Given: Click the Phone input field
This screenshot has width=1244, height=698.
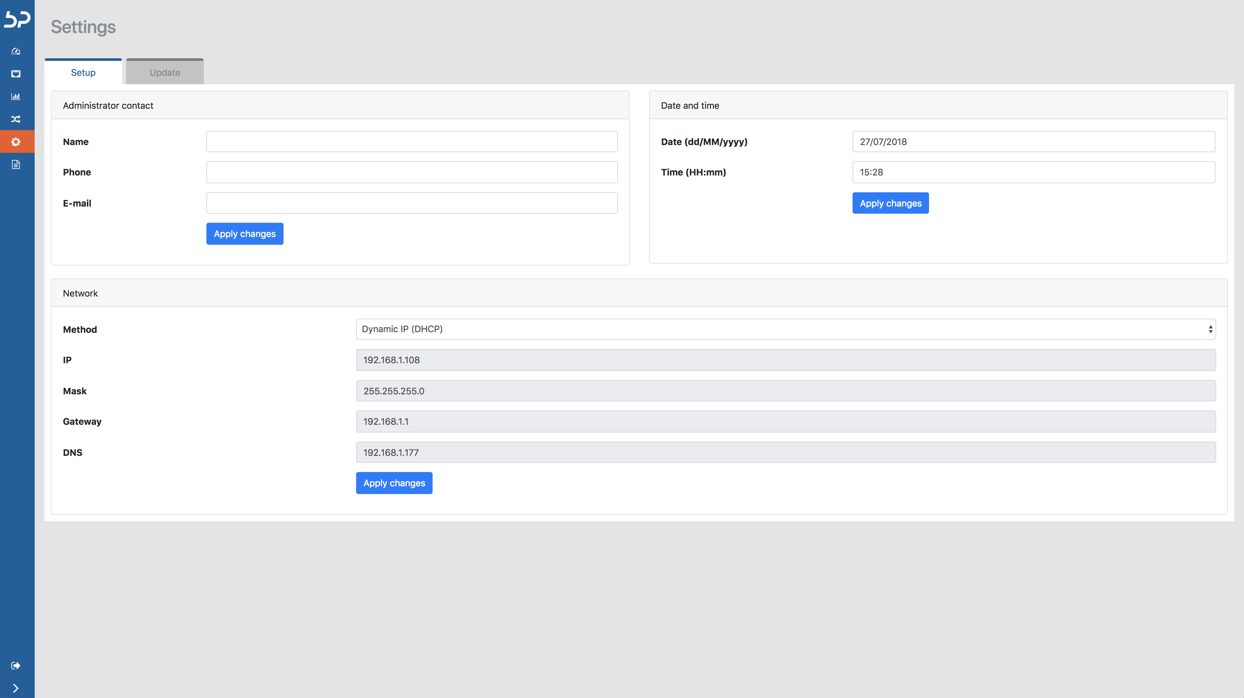Looking at the screenshot, I should click(x=413, y=172).
